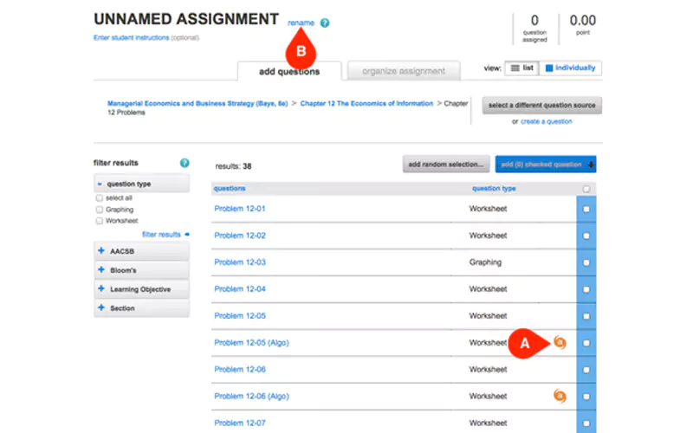Select the checkbox for Problem 12-03
The width and height of the screenshot is (693, 433).
pyautogui.click(x=586, y=262)
